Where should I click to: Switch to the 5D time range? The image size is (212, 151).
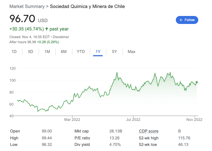pos(30,52)
